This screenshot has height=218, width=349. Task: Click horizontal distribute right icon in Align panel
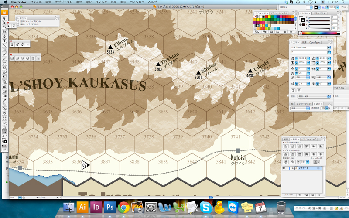tap(321, 154)
